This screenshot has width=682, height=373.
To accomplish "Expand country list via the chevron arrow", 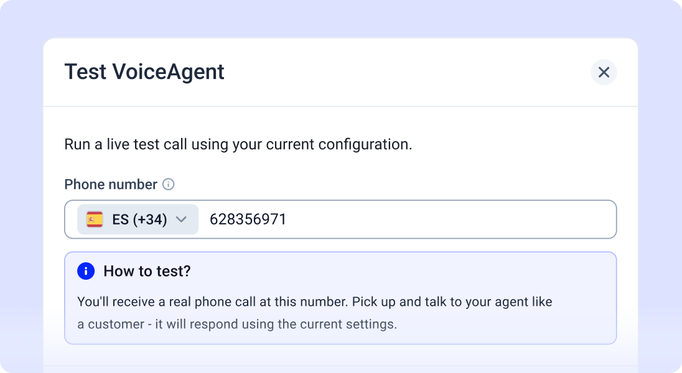I will click(181, 219).
